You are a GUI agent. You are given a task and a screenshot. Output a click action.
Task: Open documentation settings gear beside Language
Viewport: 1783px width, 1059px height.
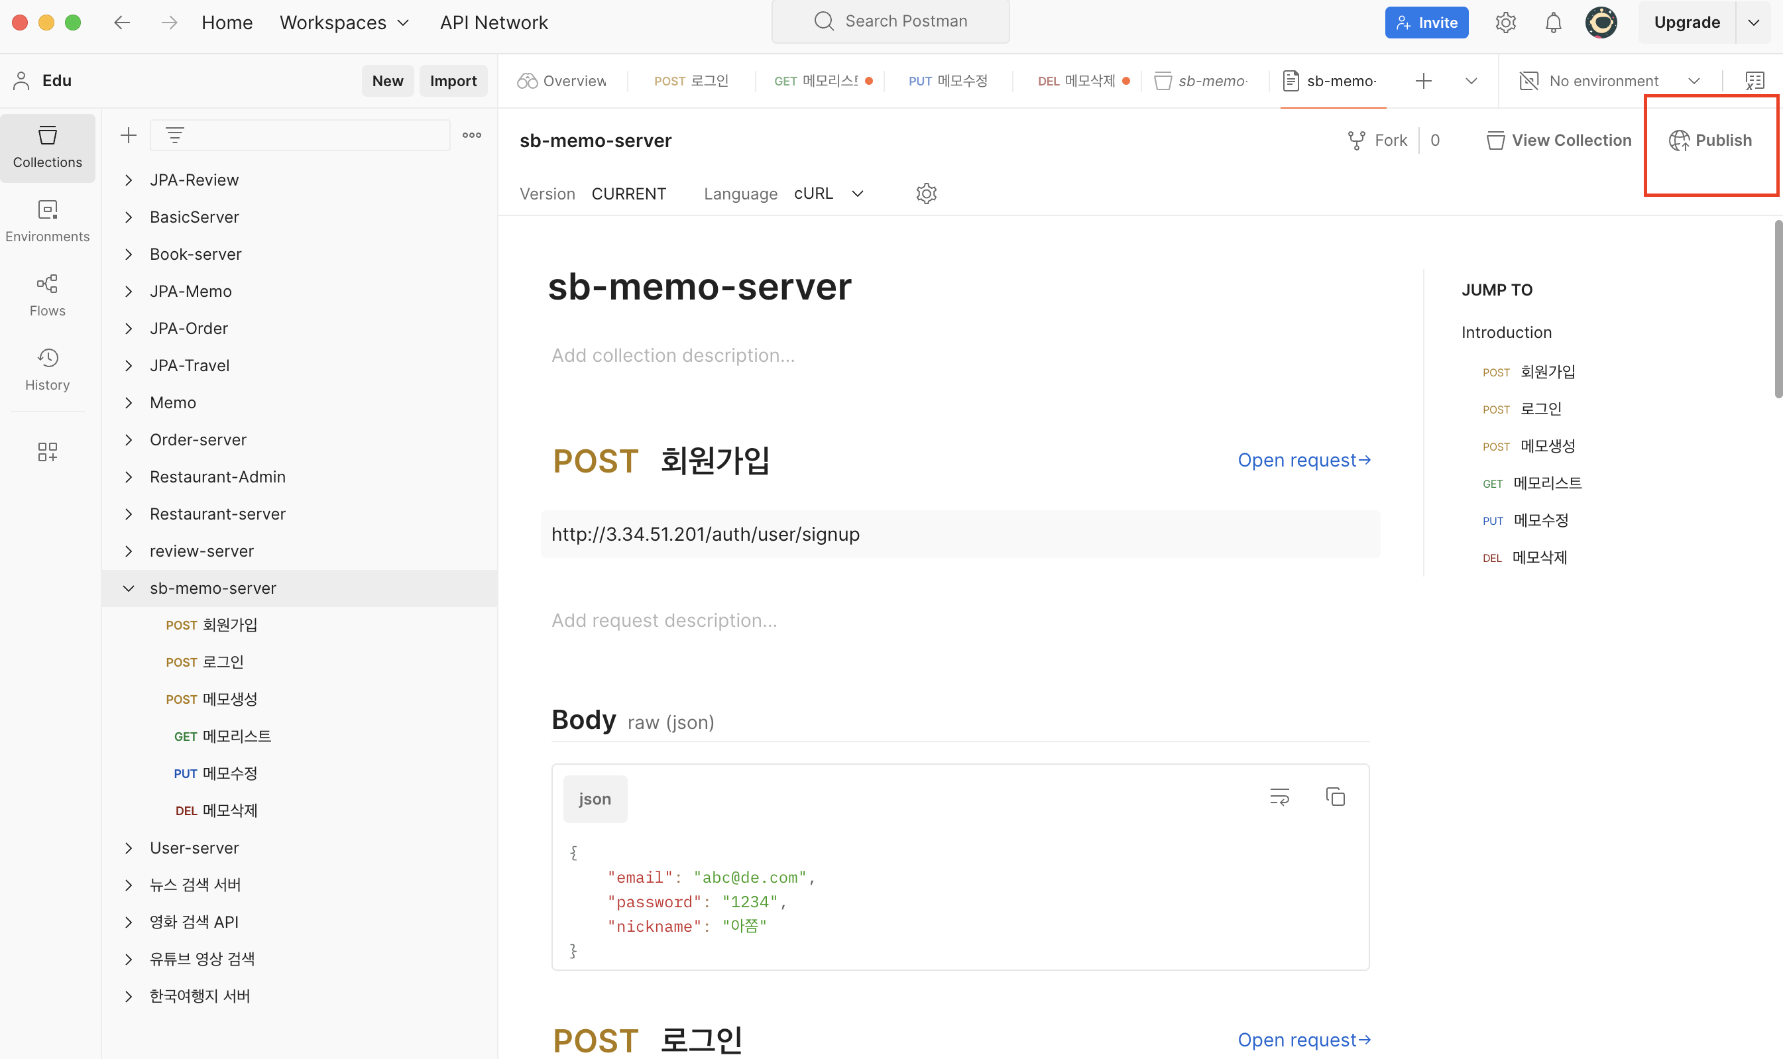pyautogui.click(x=926, y=194)
